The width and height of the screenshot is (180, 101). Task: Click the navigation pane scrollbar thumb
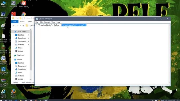click(31, 50)
